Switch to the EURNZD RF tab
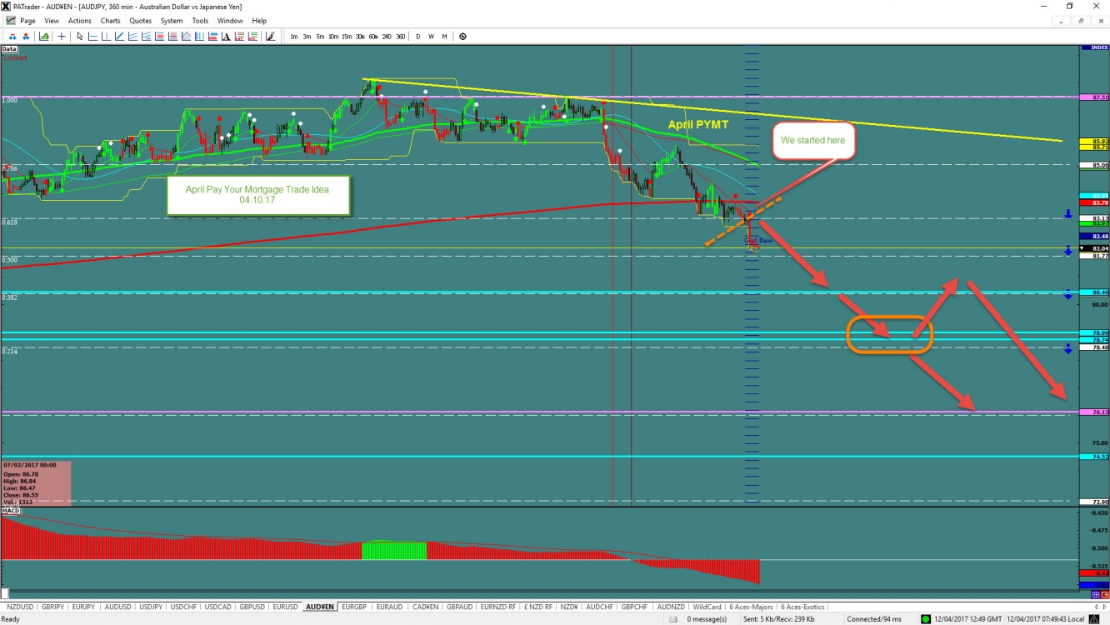1110x625 pixels. pos(498,607)
